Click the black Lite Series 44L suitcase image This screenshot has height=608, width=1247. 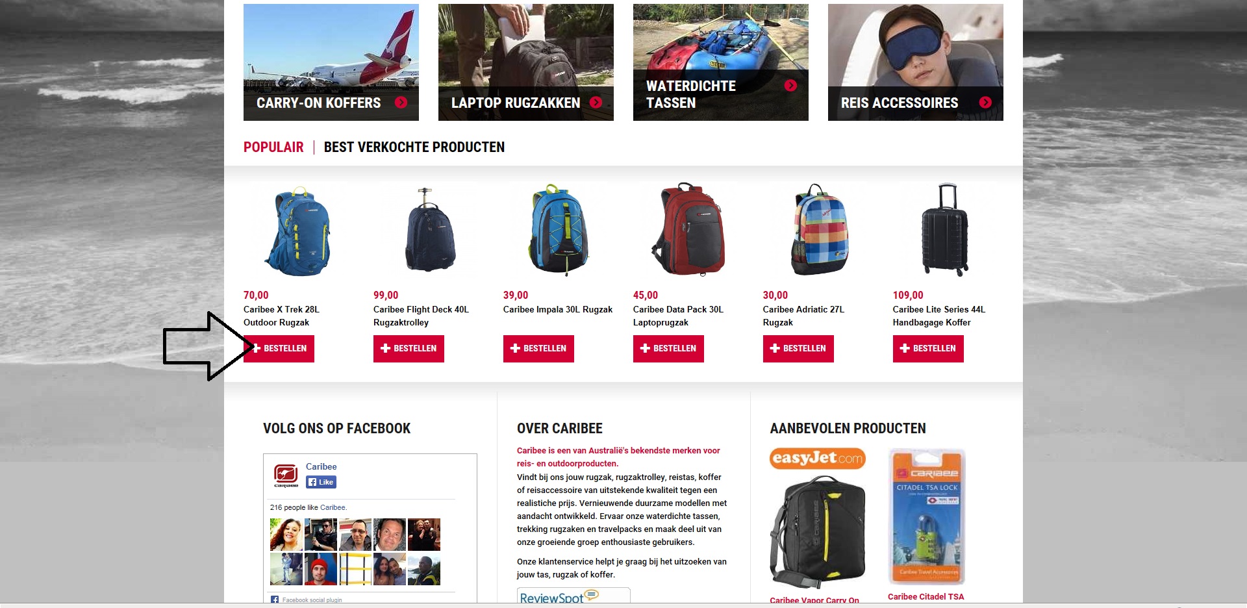click(945, 230)
